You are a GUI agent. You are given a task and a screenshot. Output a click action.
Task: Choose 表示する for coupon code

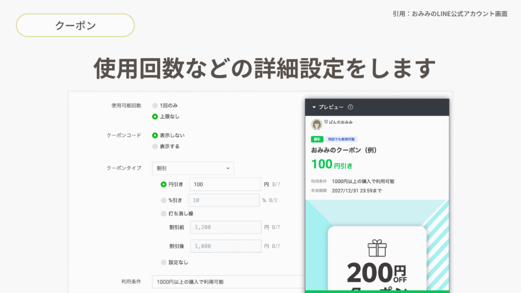155,146
